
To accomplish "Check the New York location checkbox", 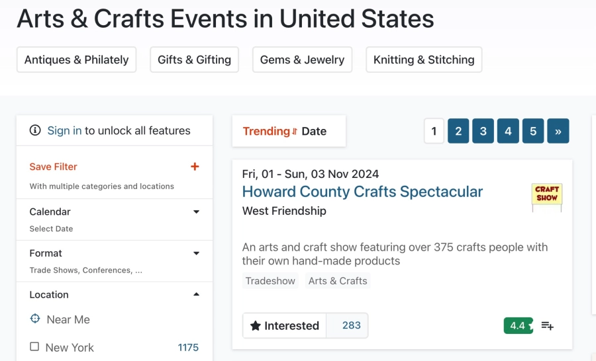I will pos(34,347).
